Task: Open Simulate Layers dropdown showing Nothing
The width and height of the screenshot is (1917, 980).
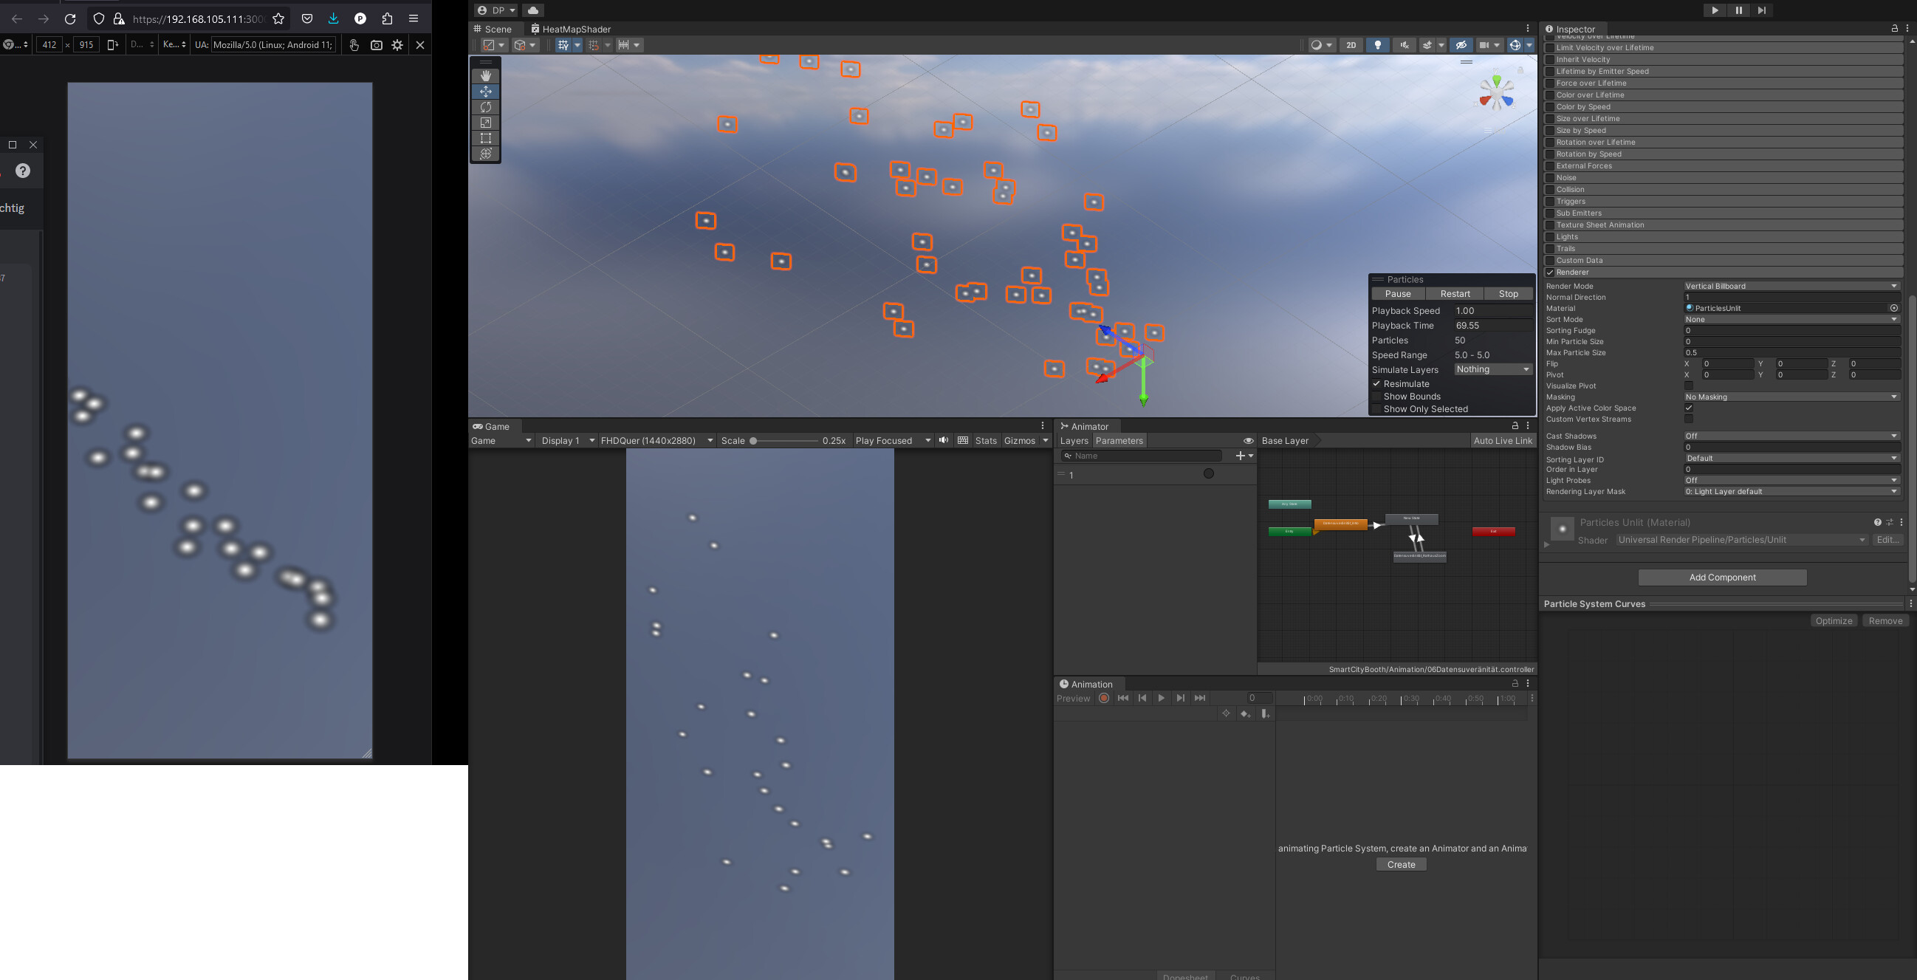Action: (x=1492, y=370)
